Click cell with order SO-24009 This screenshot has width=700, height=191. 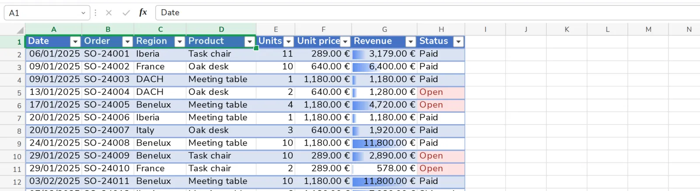pyautogui.click(x=108, y=156)
